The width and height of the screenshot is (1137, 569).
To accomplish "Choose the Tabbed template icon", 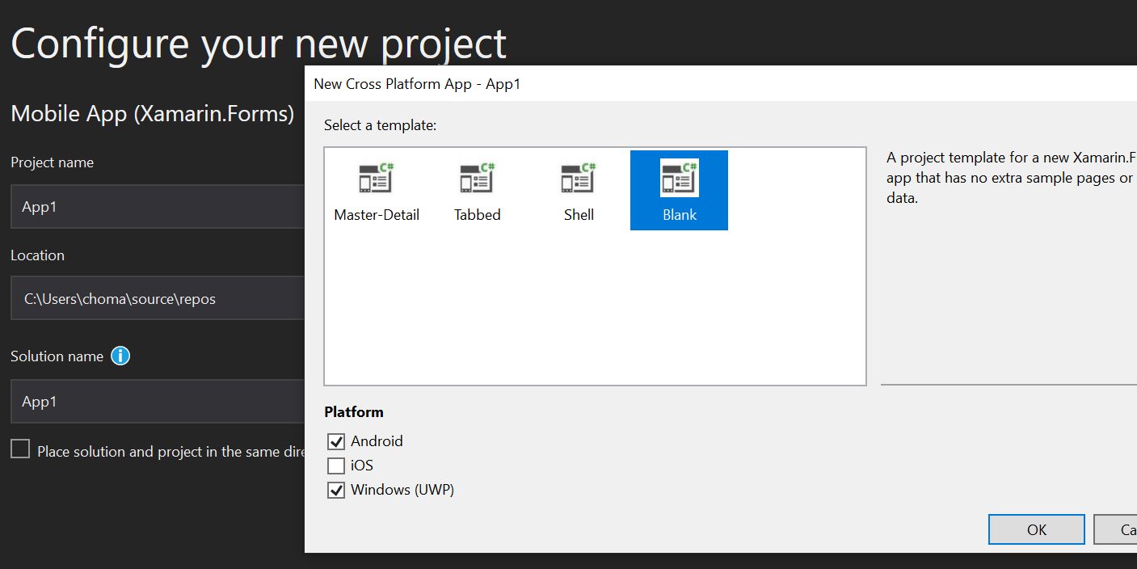I will [478, 178].
